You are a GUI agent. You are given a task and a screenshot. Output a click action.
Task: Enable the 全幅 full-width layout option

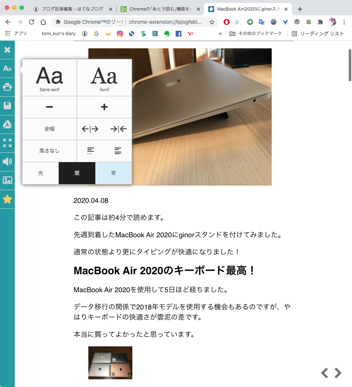[49, 129]
